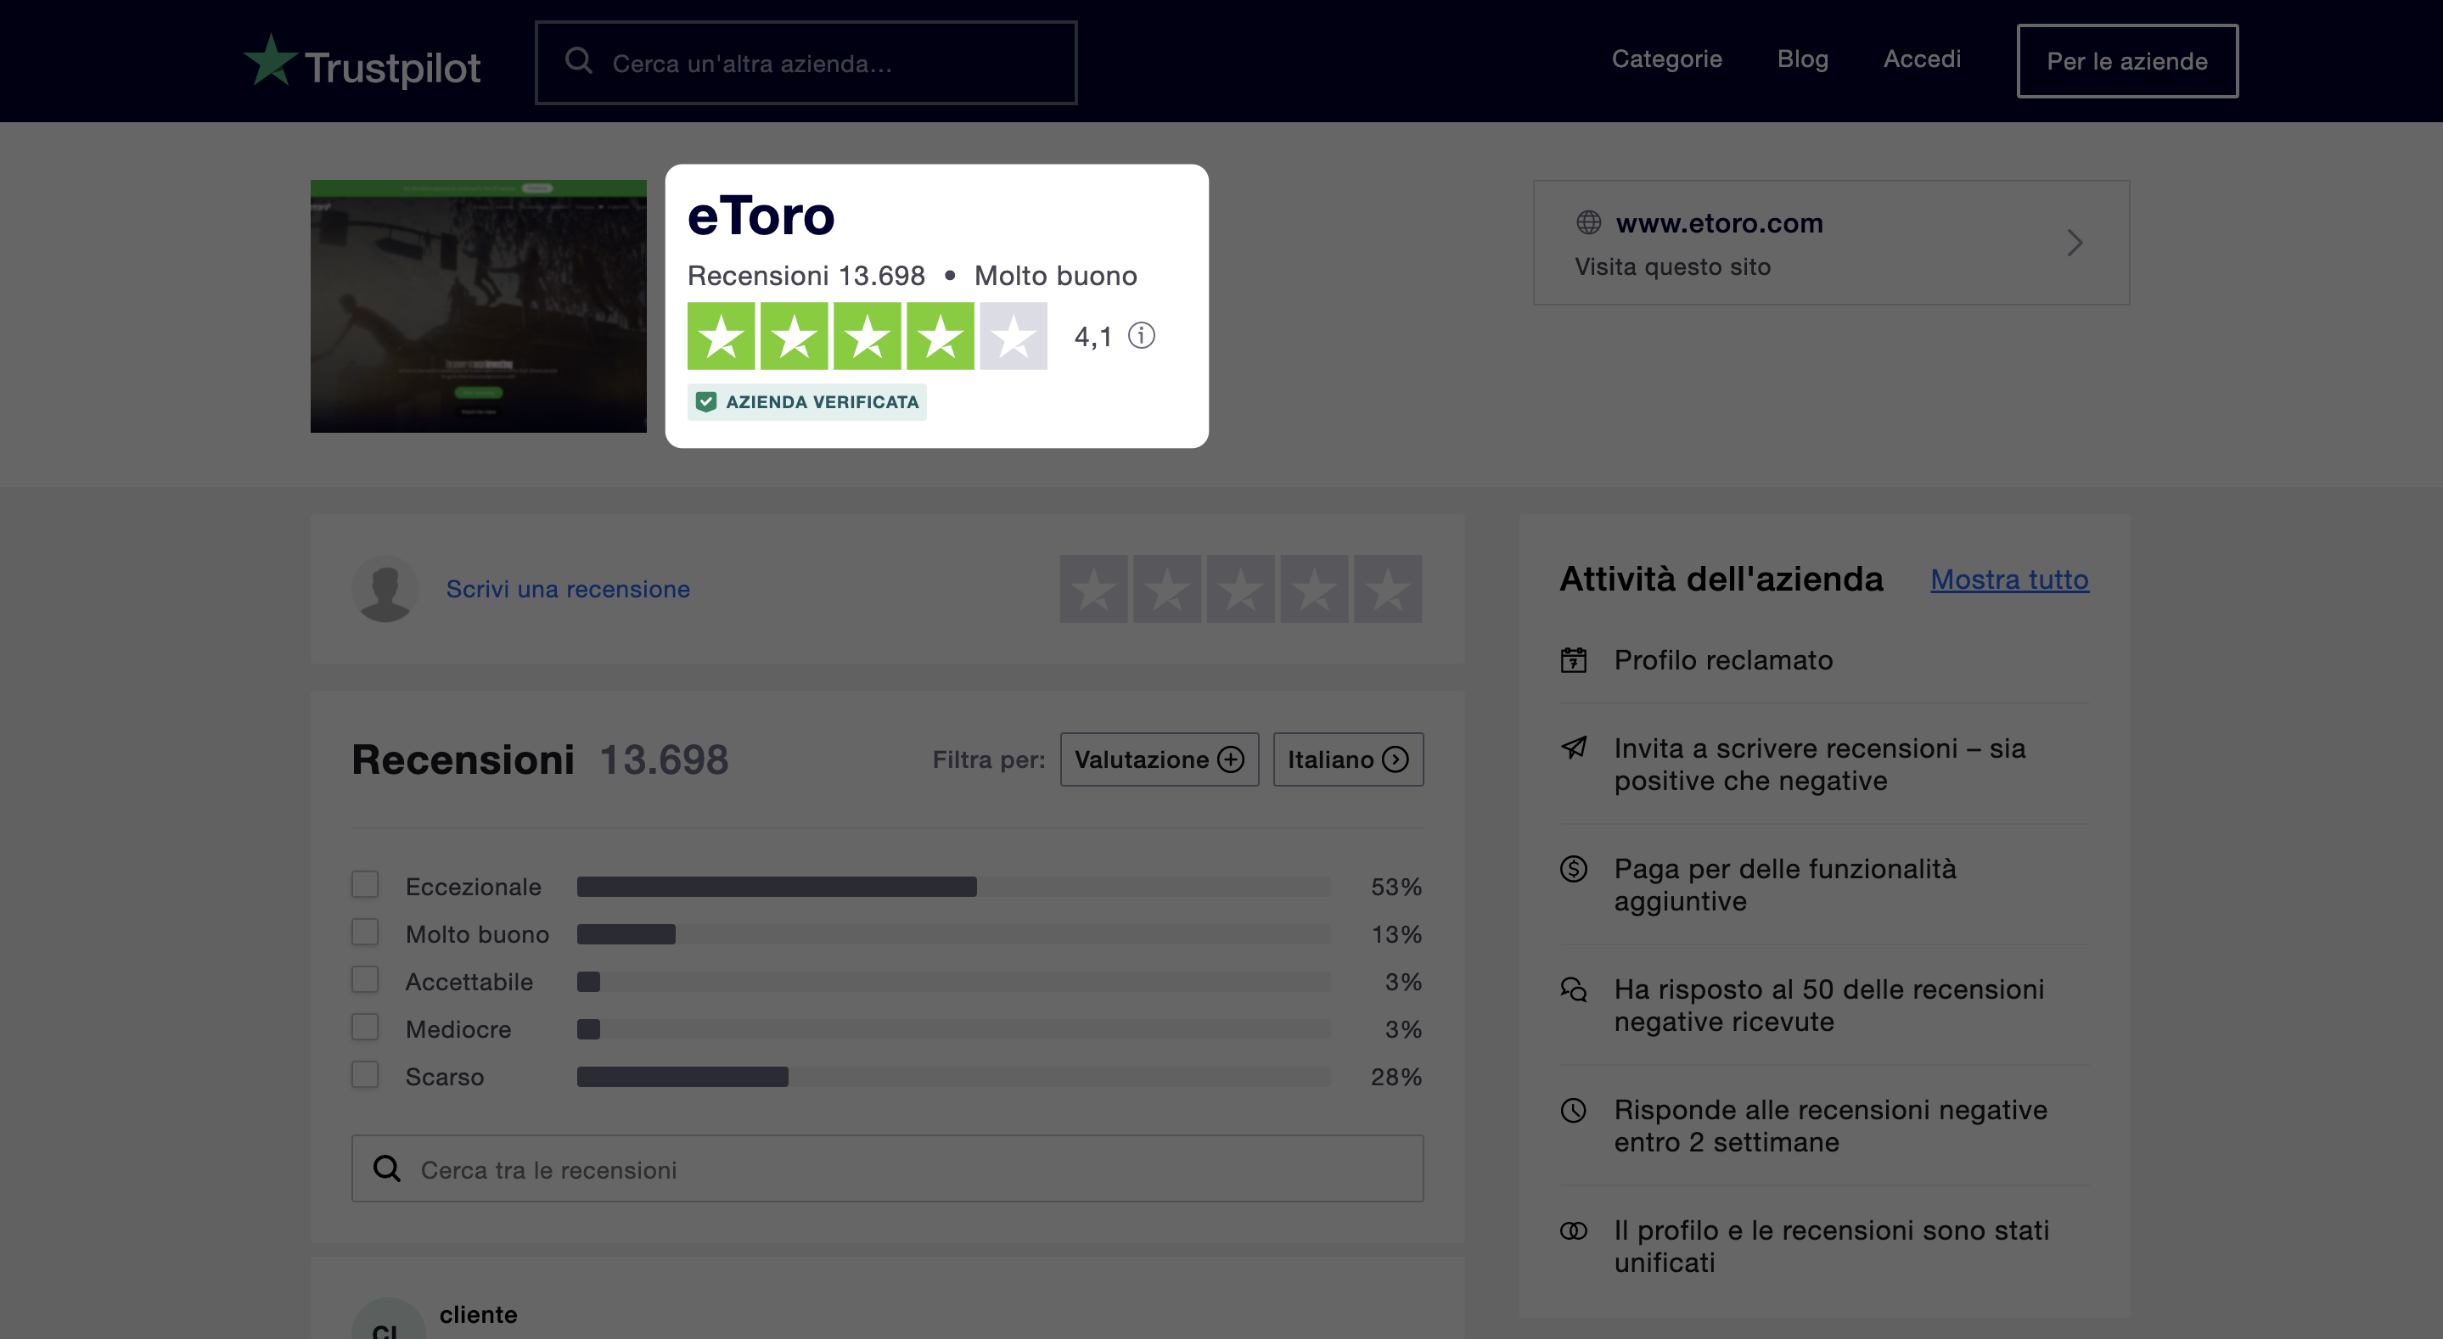Click the dollar coin icon for Paga per funzionalità
The height and width of the screenshot is (1339, 2443).
point(1573,869)
